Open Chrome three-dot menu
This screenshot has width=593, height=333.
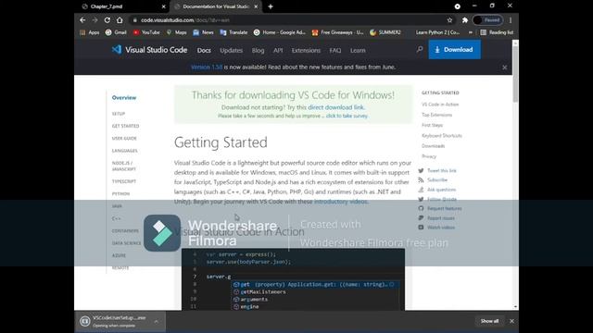(x=511, y=20)
